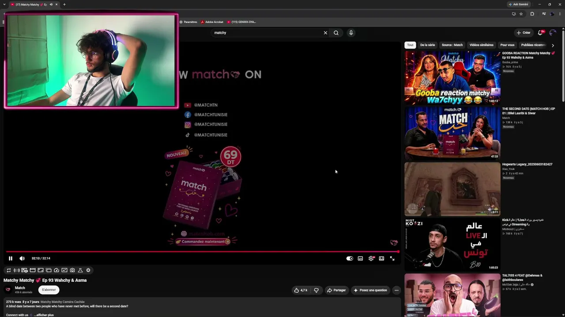This screenshot has width=565, height=317.
Task: Open the GOOBA REACTION Matchy Matchy title
Action: 528,55
